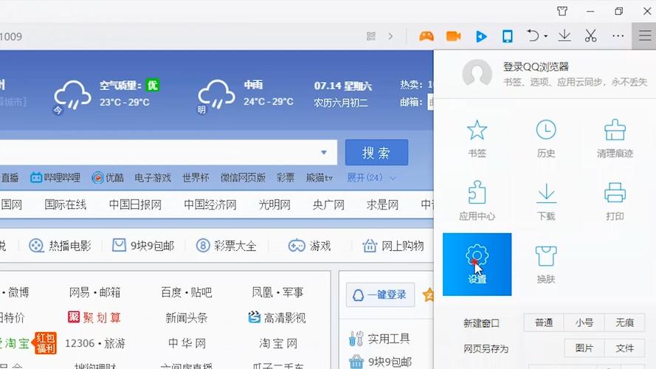This screenshot has height=369, width=656.
Task: Open 换肤 change skin shirt icon
Action: pos(546,255)
